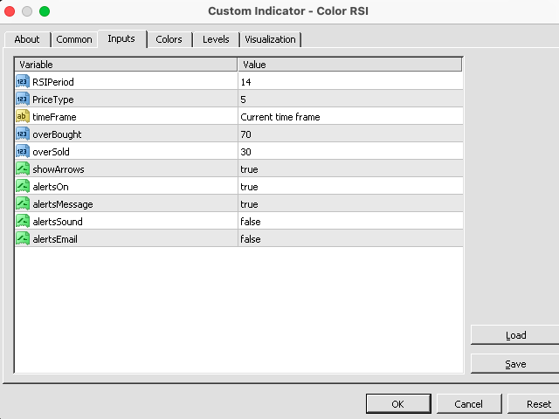Select the 'Current time frame' value

(x=280, y=117)
